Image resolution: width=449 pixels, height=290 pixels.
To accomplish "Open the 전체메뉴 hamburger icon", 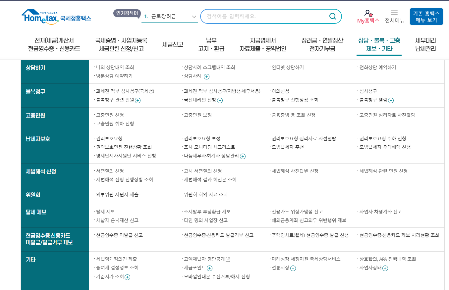I will pyautogui.click(x=394, y=13).
